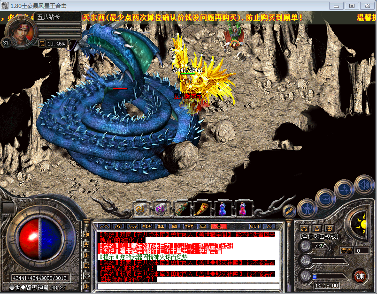Click the two-people icon in chat toolbar
377x294 pixels.
click(x=161, y=226)
